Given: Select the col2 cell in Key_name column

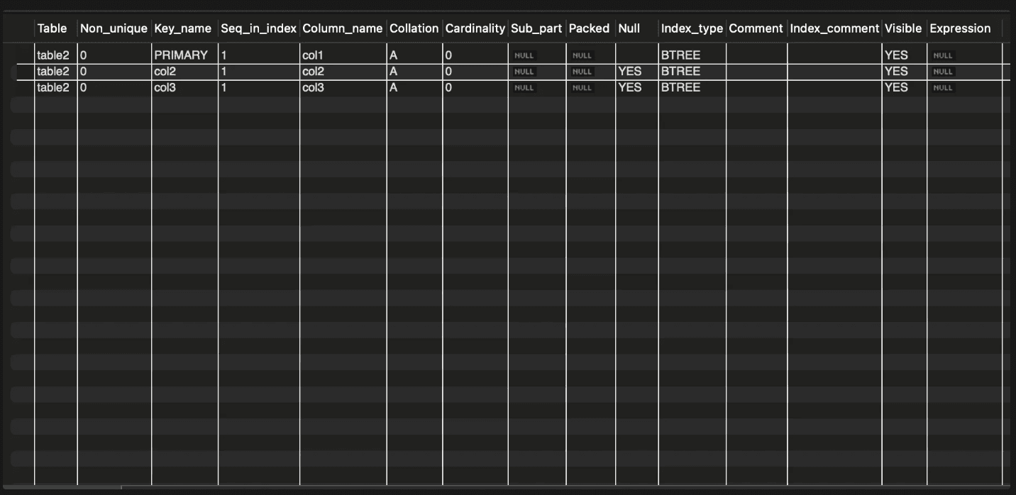Looking at the screenshot, I should [x=165, y=71].
